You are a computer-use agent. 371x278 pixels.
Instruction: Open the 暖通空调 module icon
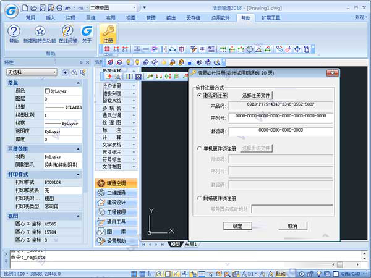click(116, 183)
